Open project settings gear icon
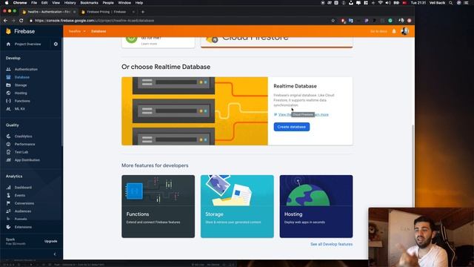Screen dimensions: 474x267 click(56, 44)
